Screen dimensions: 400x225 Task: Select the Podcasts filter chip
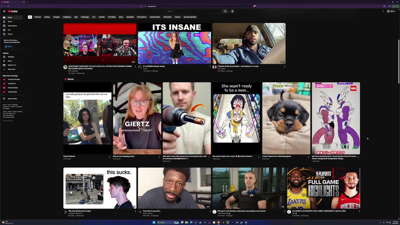pos(37,17)
